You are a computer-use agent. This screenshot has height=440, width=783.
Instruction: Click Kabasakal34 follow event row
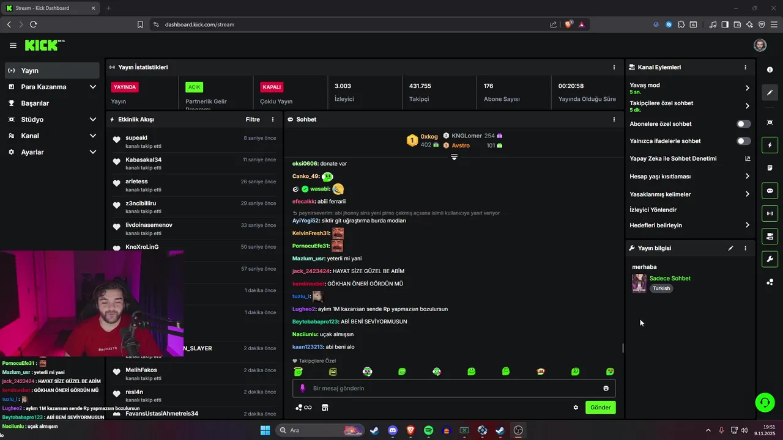click(x=194, y=163)
